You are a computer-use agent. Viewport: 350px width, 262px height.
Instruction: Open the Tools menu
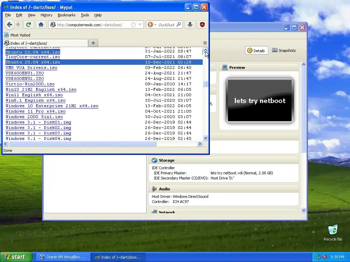tap(85, 15)
